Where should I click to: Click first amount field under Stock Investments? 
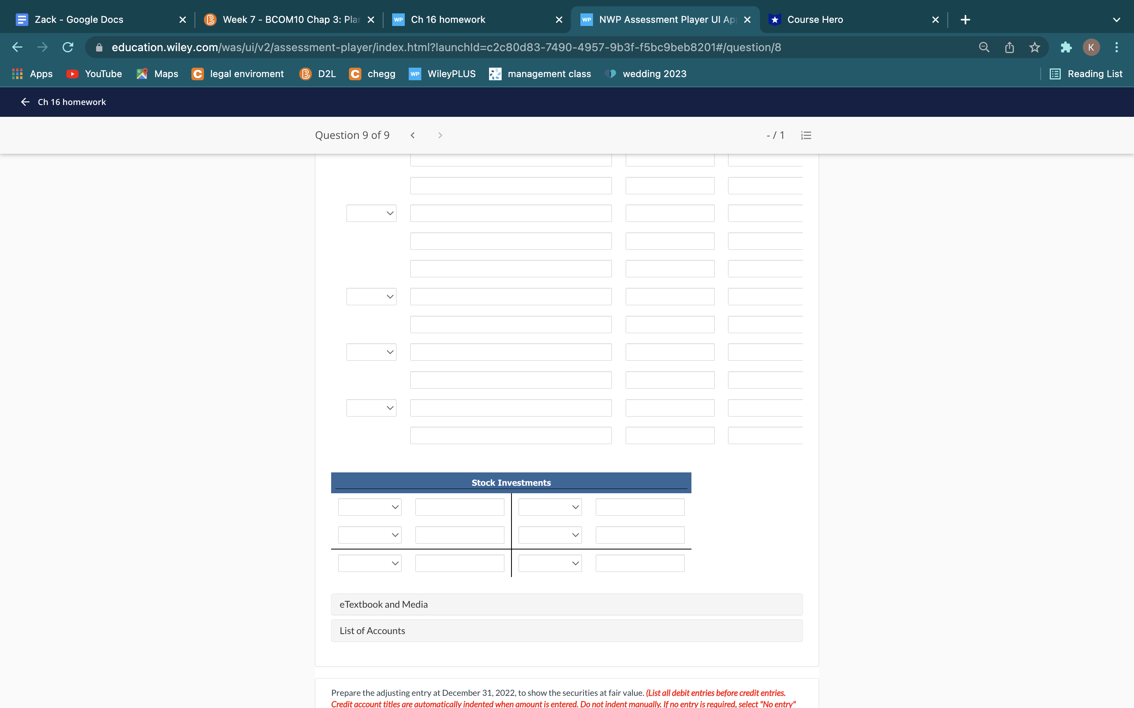459,507
